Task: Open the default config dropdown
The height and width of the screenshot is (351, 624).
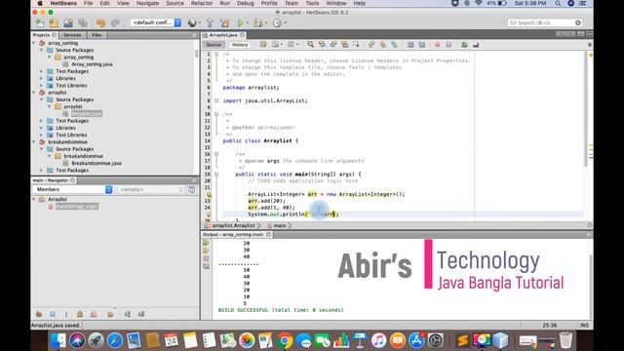Action: click(x=156, y=22)
